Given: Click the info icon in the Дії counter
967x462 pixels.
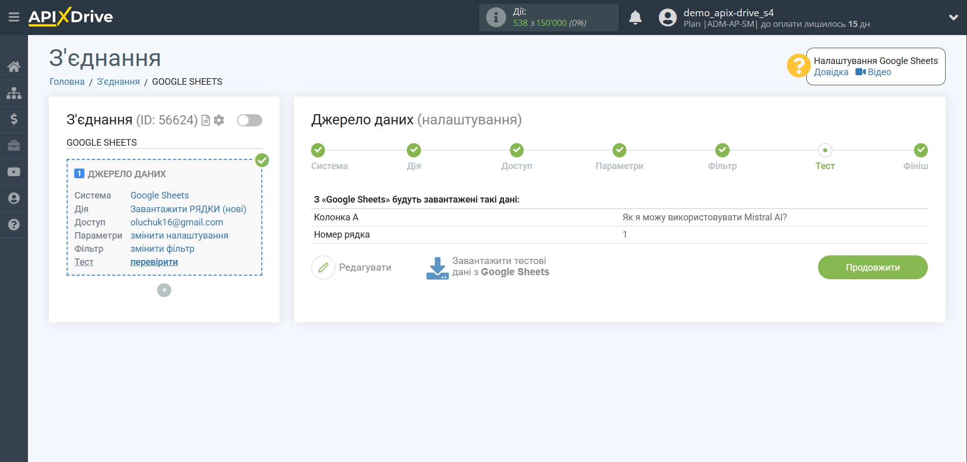Looking at the screenshot, I should (495, 17).
